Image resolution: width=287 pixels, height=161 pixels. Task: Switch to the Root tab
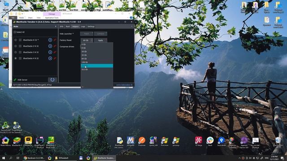(68, 26)
